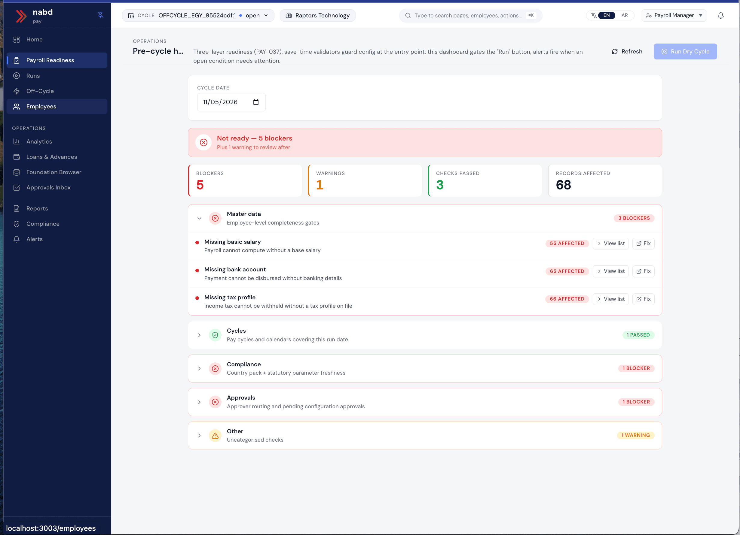Screen dimensions: 740x535
Task: Open the Off-Cycle page
Action: coord(57,91)
